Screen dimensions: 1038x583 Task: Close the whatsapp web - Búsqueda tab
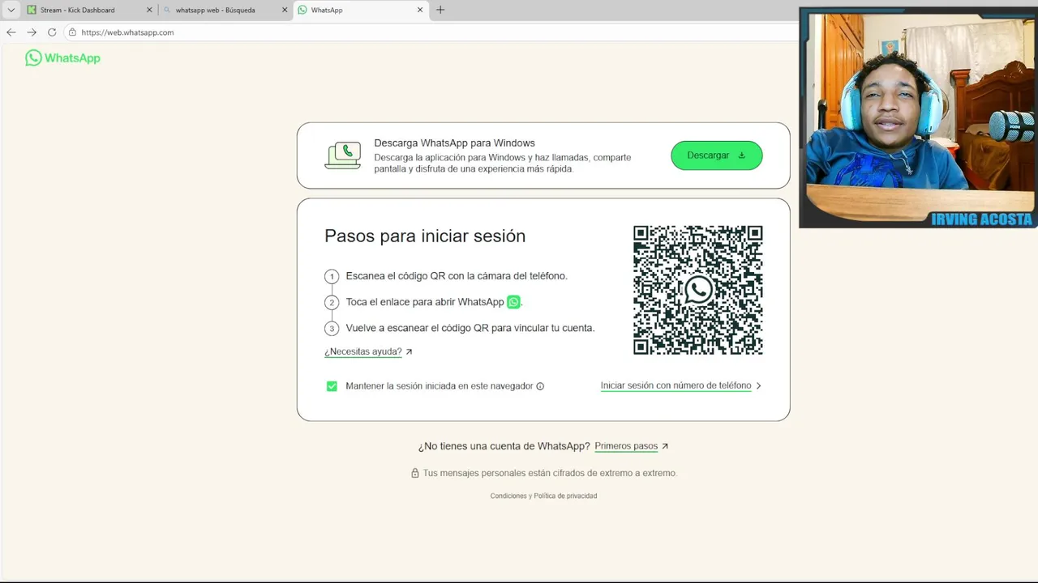pyautogui.click(x=285, y=10)
